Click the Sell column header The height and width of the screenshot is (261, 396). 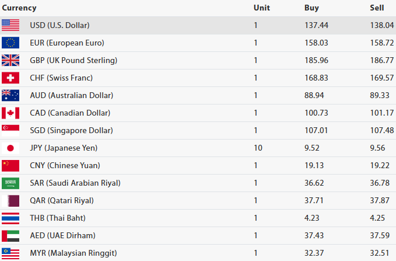[377, 8]
